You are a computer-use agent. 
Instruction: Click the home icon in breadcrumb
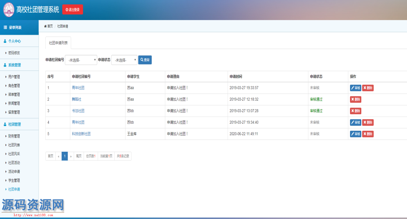click(45, 26)
